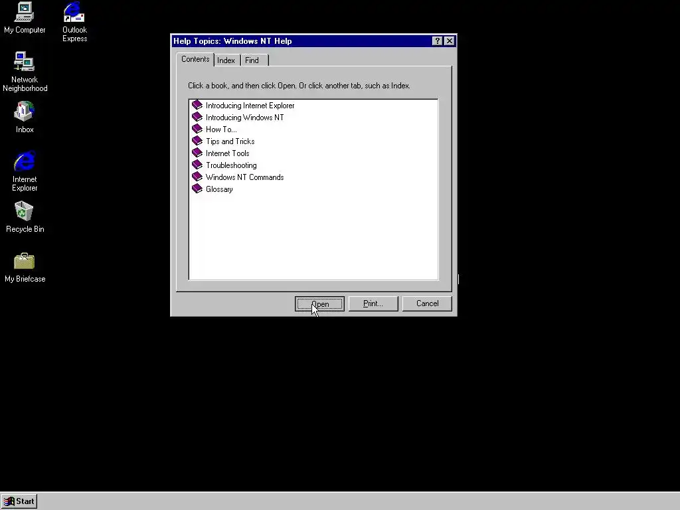Click the Print... button
Image resolution: width=680 pixels, height=510 pixels.
[x=373, y=303]
